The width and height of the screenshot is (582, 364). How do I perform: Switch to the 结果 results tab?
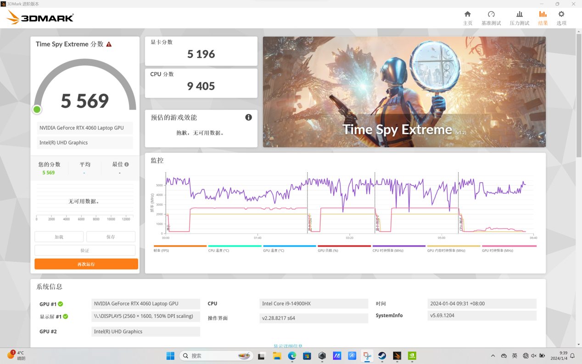(543, 17)
